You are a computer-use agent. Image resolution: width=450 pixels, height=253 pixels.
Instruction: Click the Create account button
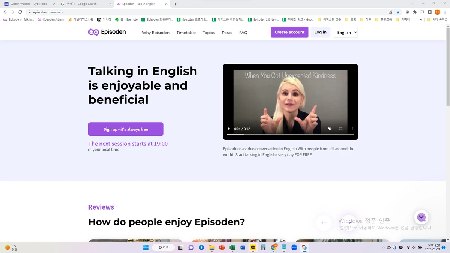pos(289,32)
